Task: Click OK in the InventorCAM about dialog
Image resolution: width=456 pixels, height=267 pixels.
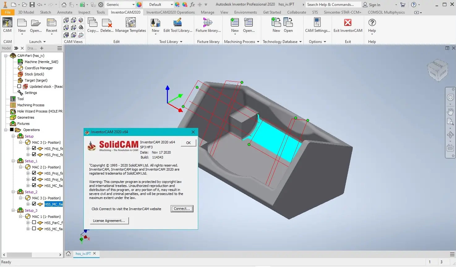Action: pos(189,143)
